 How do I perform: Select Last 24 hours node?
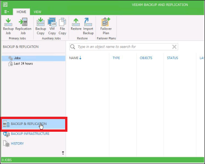coord(20,64)
